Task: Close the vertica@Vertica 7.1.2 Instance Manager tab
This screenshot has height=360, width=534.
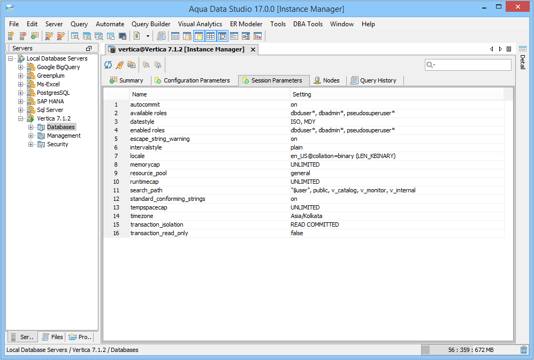Action: tap(253, 49)
